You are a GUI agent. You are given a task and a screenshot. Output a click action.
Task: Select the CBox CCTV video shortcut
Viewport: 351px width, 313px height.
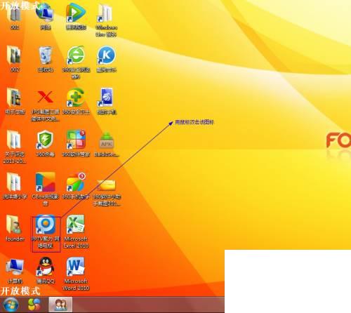coord(46,189)
